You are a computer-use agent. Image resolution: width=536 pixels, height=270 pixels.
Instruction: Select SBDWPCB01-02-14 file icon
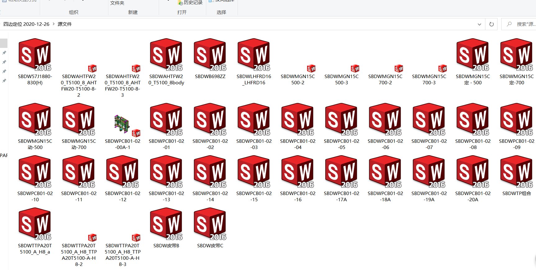click(x=210, y=172)
